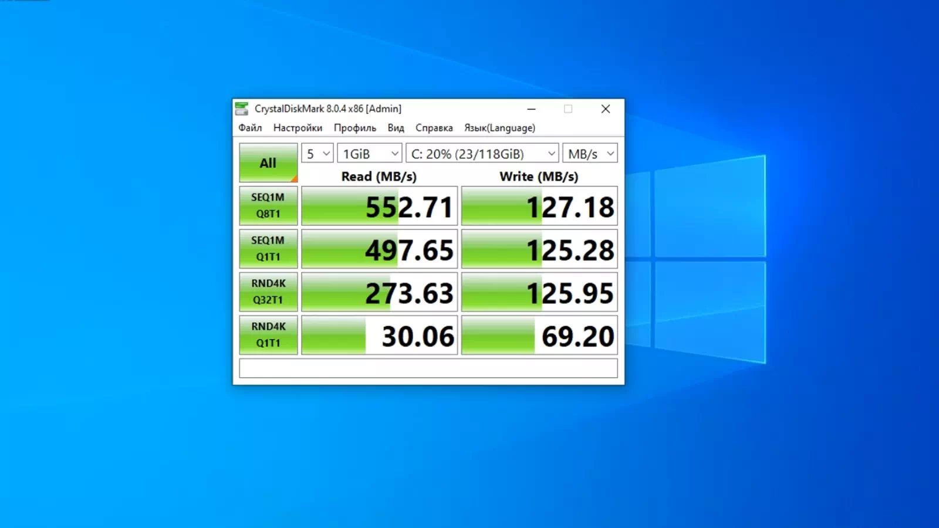The image size is (939, 528).
Task: Open the Справка menu
Action: pos(434,128)
